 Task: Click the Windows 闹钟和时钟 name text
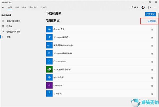(x=63, y=53)
